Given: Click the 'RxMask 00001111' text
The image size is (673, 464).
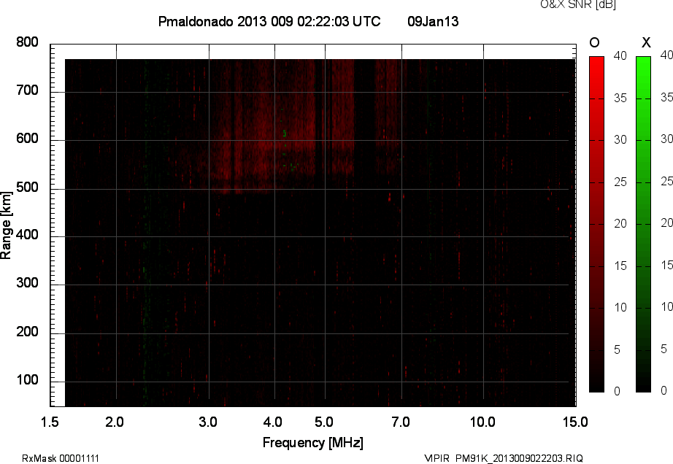Looking at the screenshot, I should [x=61, y=458].
